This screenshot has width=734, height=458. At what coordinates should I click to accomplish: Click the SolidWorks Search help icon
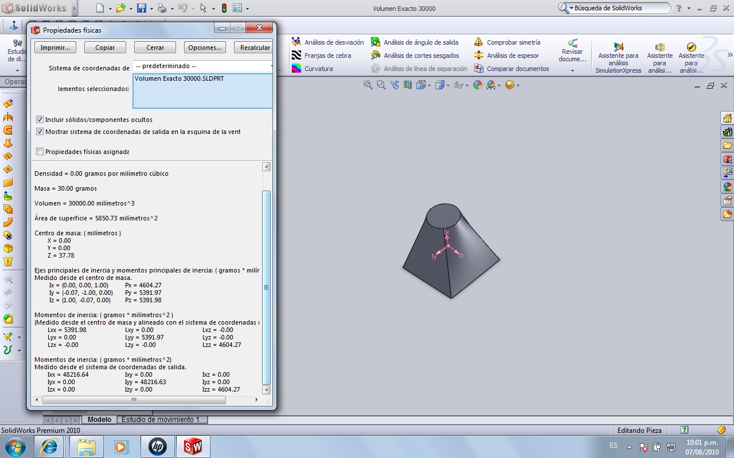[x=679, y=8]
